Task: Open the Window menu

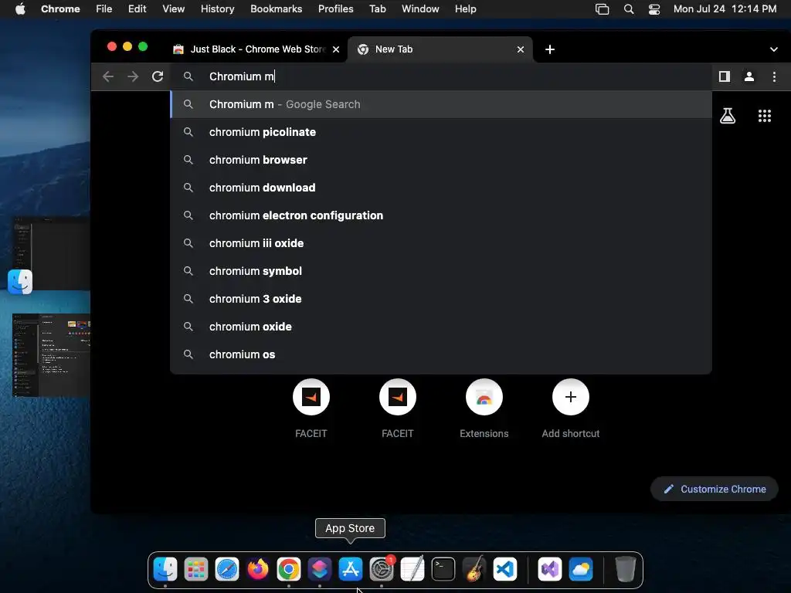Action: 420,9
